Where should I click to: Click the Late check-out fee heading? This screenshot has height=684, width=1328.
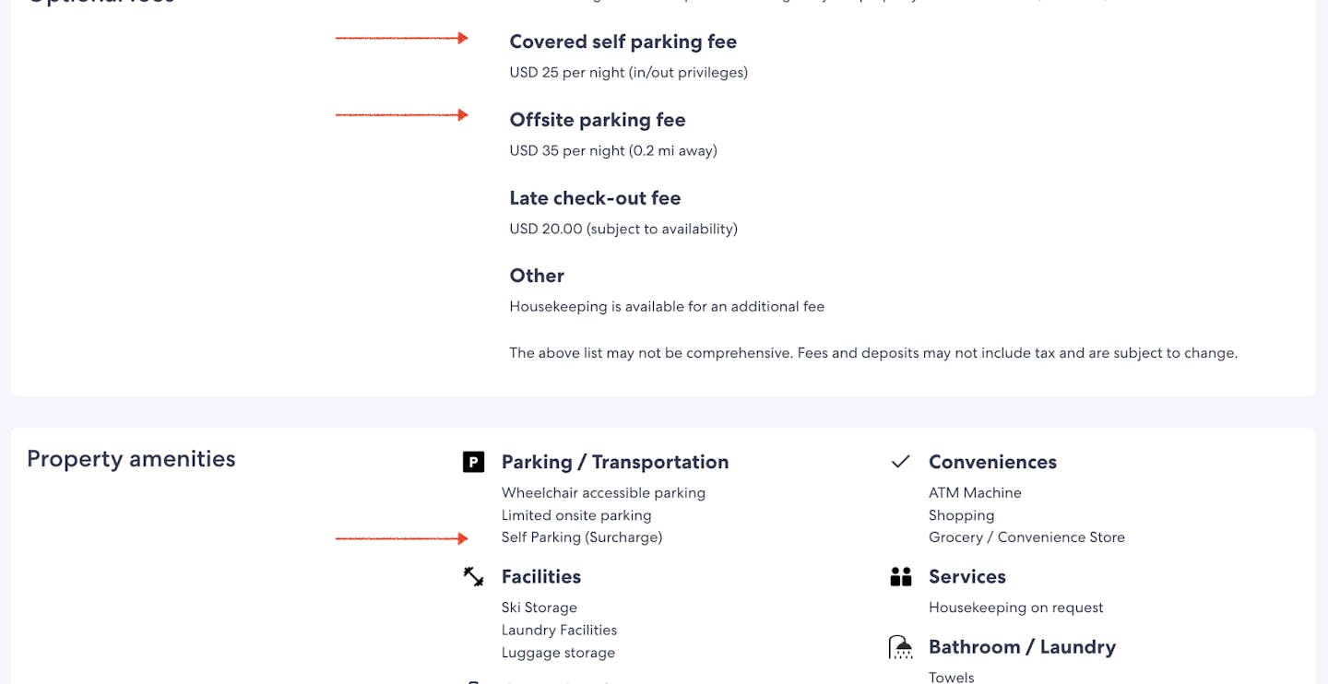click(595, 198)
